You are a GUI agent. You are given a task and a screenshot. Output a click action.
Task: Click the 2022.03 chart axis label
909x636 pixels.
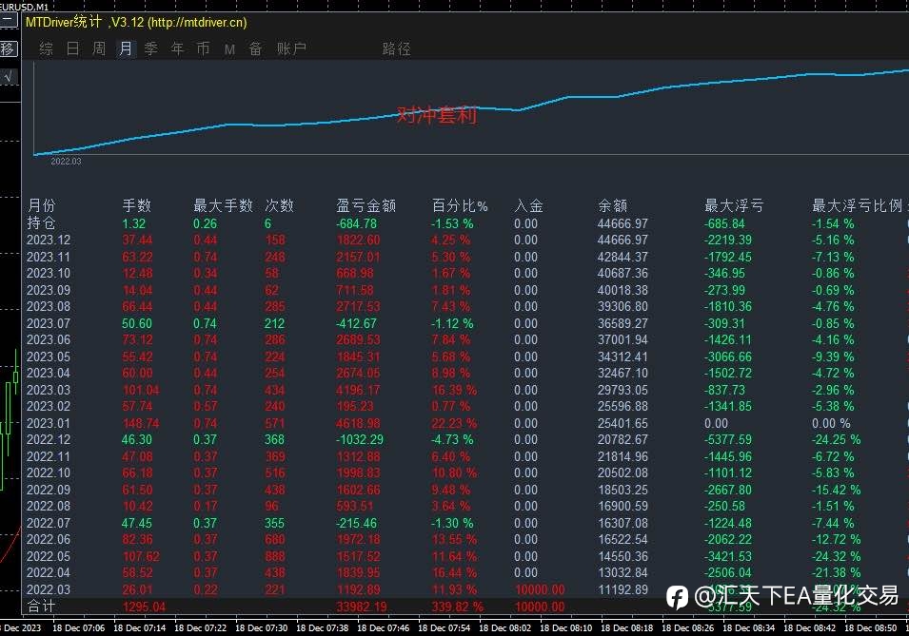point(66,161)
